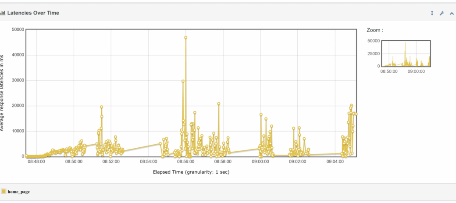Click the Elapsed Time axis title

191,172
